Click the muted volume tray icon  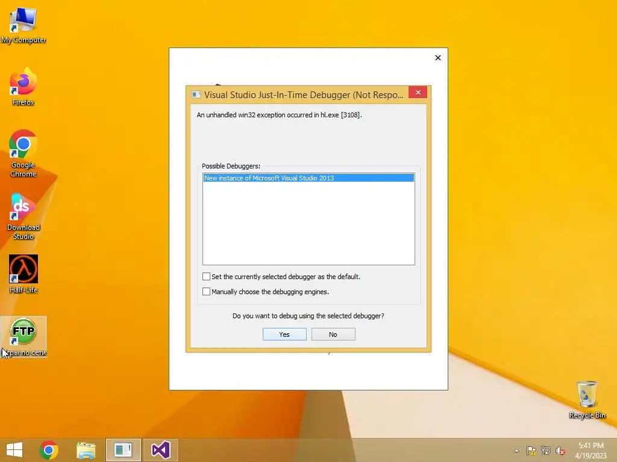pyautogui.click(x=560, y=451)
